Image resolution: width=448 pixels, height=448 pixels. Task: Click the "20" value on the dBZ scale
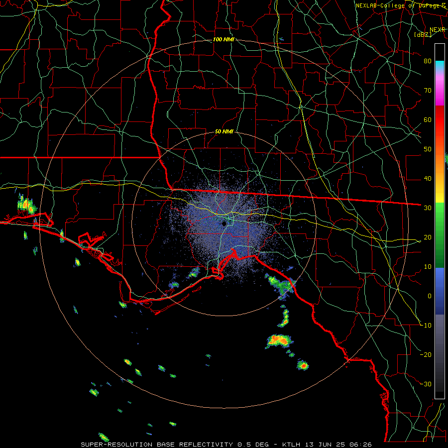coord(428,237)
